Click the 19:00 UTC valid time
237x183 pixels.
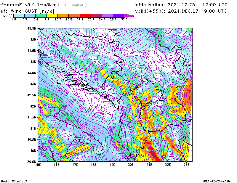tap(214, 11)
